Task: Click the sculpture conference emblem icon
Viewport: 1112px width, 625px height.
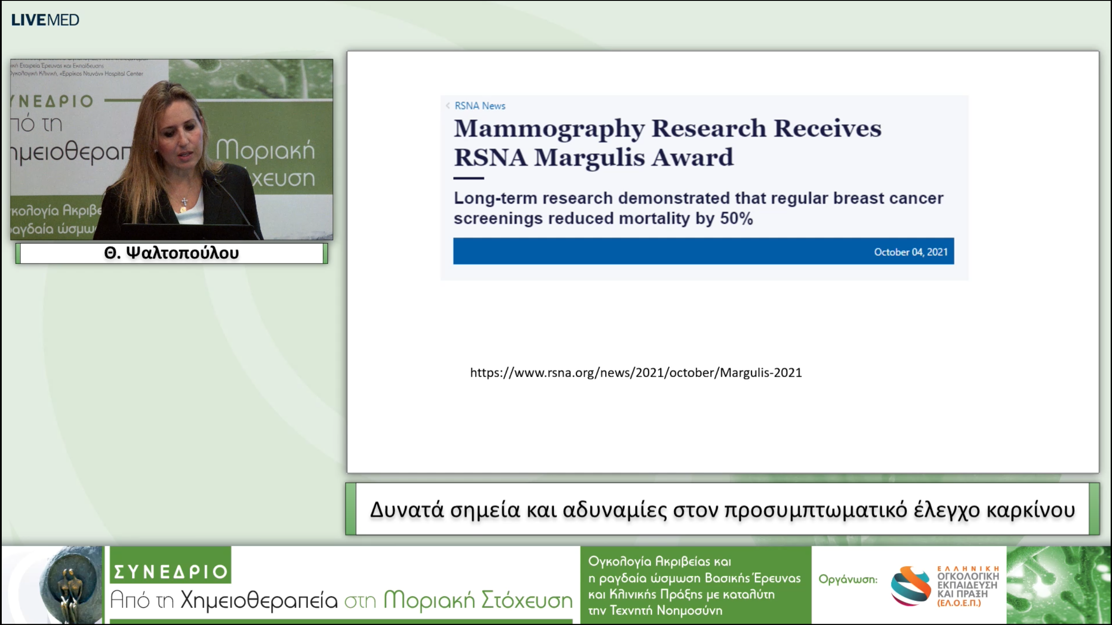Action: click(x=69, y=585)
